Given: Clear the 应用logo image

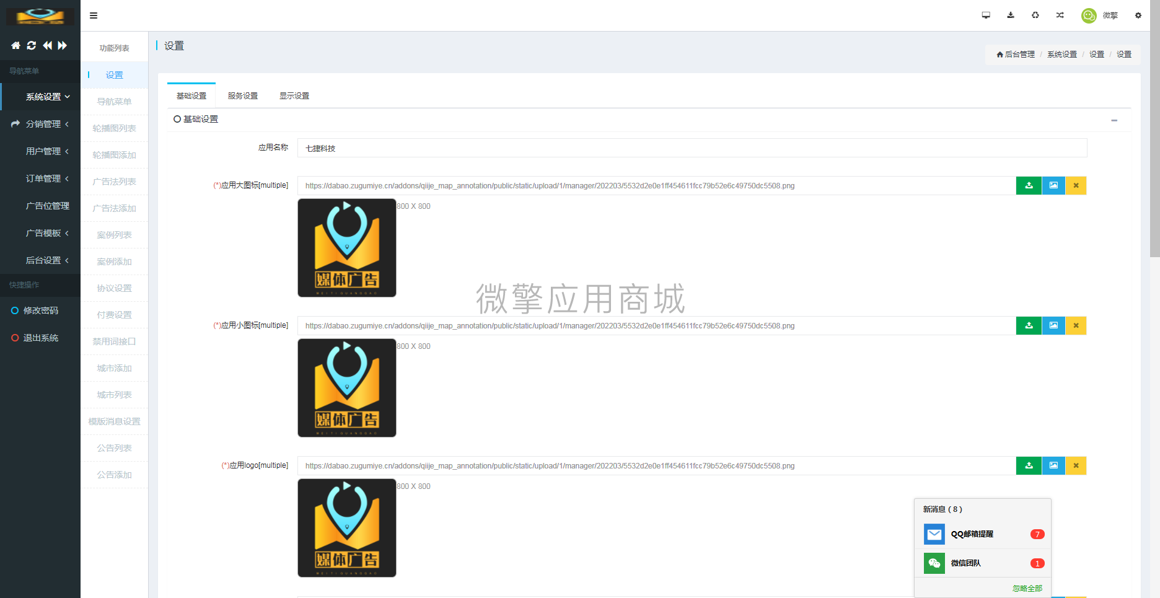Looking at the screenshot, I should [x=1076, y=465].
